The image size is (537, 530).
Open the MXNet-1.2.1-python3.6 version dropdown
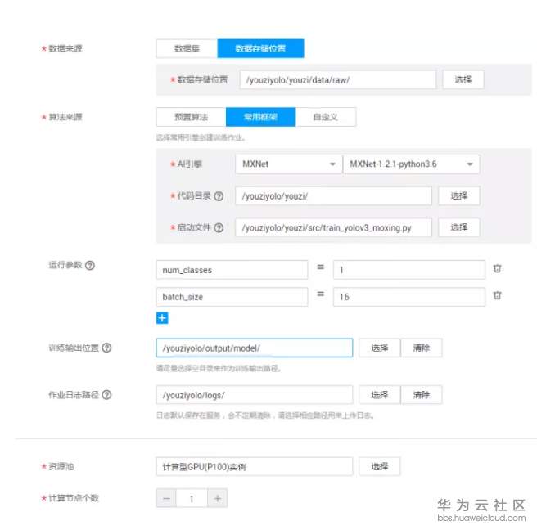coord(411,164)
